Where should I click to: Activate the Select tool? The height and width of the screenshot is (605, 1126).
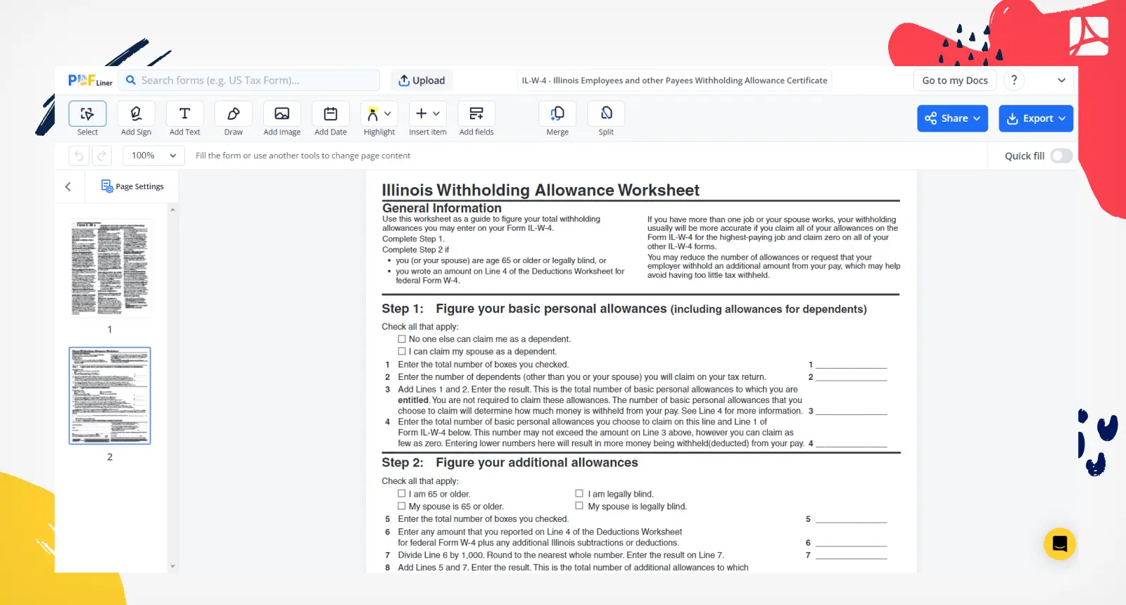pos(87,114)
